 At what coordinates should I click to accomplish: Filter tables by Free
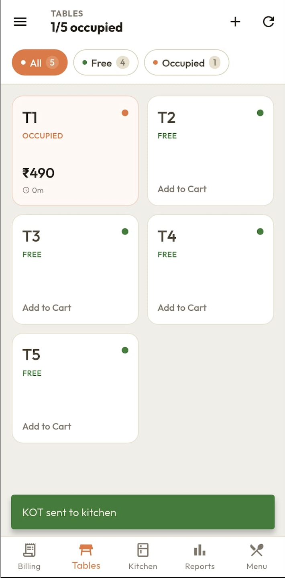(x=106, y=63)
